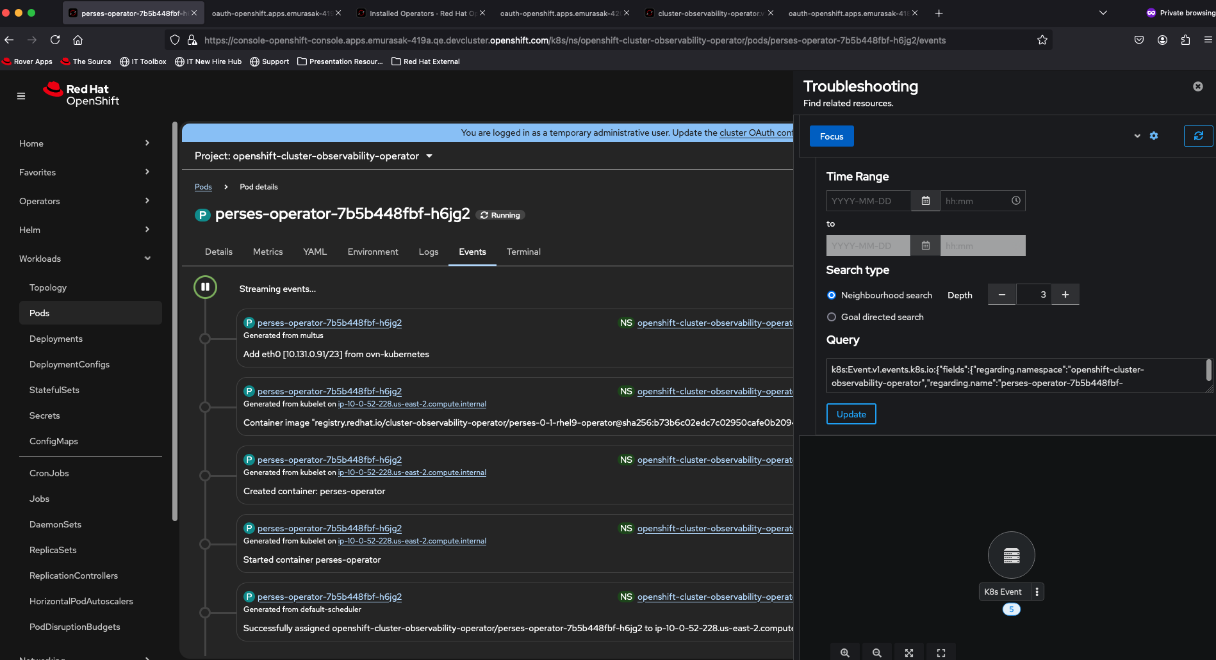Reset the graph view
This screenshot has width=1216, height=660.
click(x=941, y=652)
